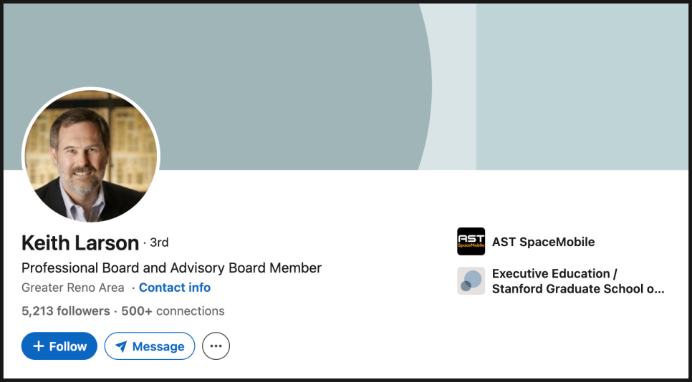The image size is (692, 382).
Task: Click the 5,213 followers count
Action: (x=65, y=311)
